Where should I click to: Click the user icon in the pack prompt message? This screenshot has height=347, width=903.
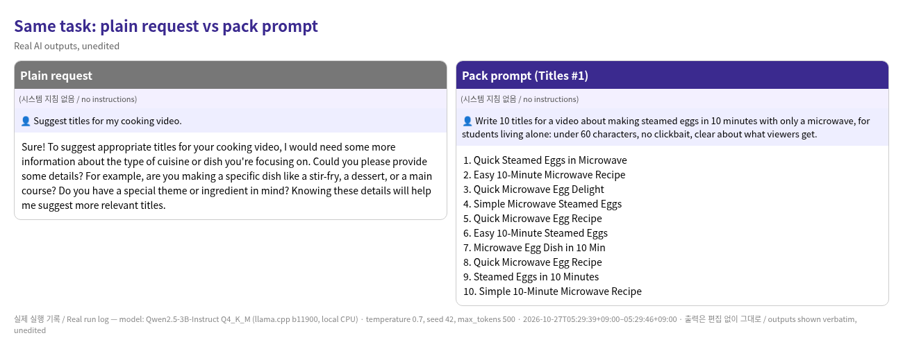click(x=467, y=121)
